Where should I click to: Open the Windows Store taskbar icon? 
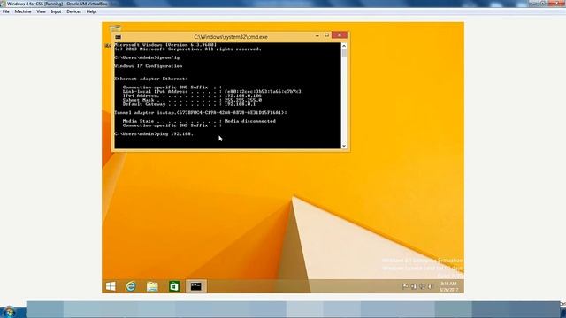point(174,286)
